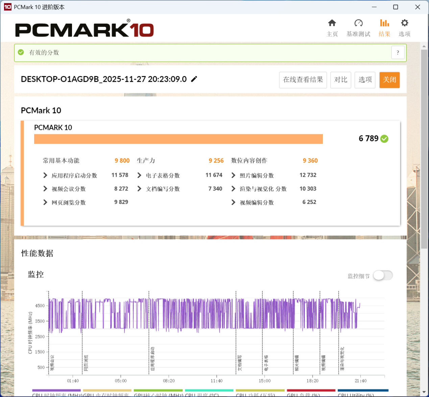
Task: Click the question mark help icon
Action: (x=398, y=53)
